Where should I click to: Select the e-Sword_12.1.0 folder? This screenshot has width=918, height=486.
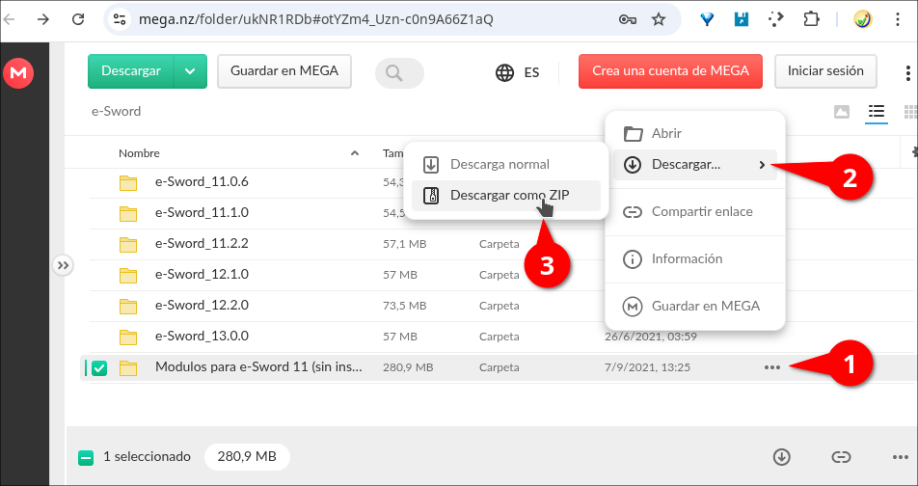click(x=202, y=275)
